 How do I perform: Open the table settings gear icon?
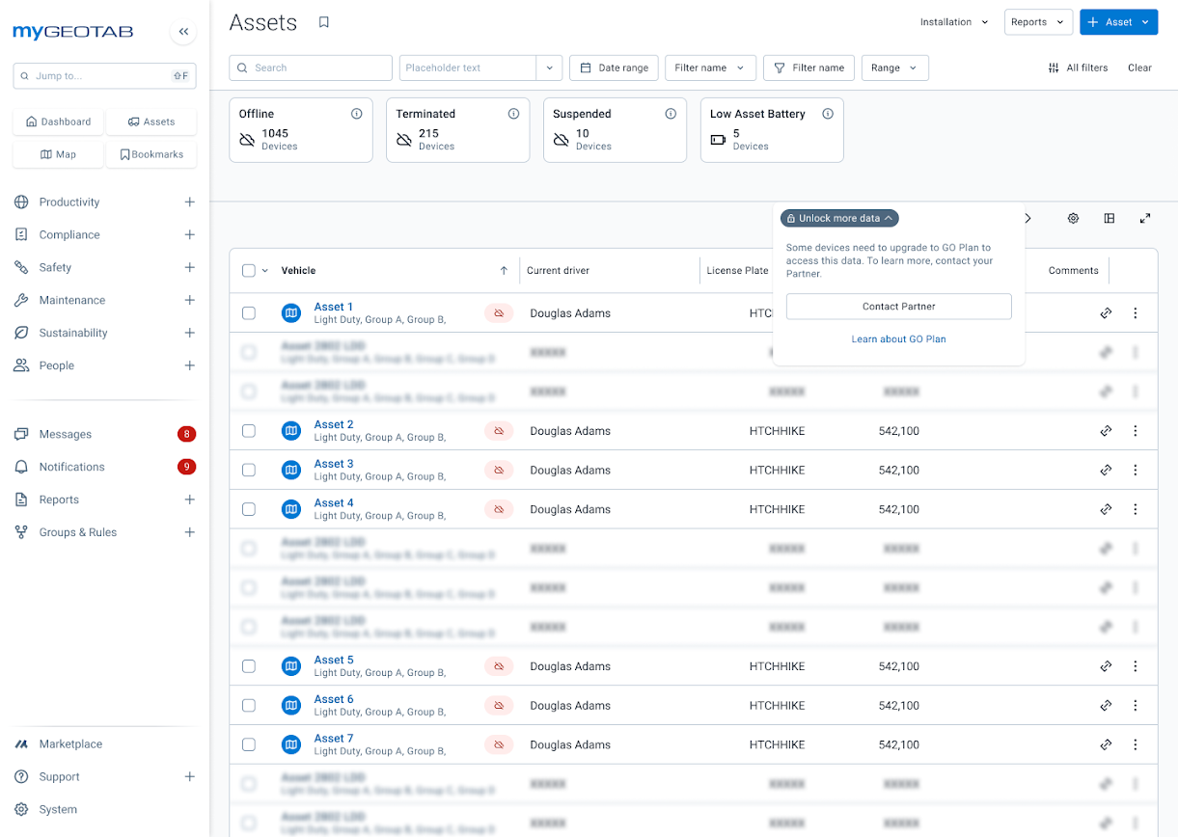pyautogui.click(x=1073, y=218)
